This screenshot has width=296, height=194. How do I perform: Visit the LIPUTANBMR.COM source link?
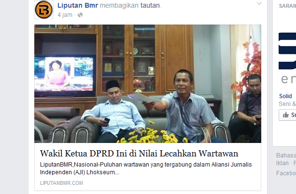coord(61,183)
